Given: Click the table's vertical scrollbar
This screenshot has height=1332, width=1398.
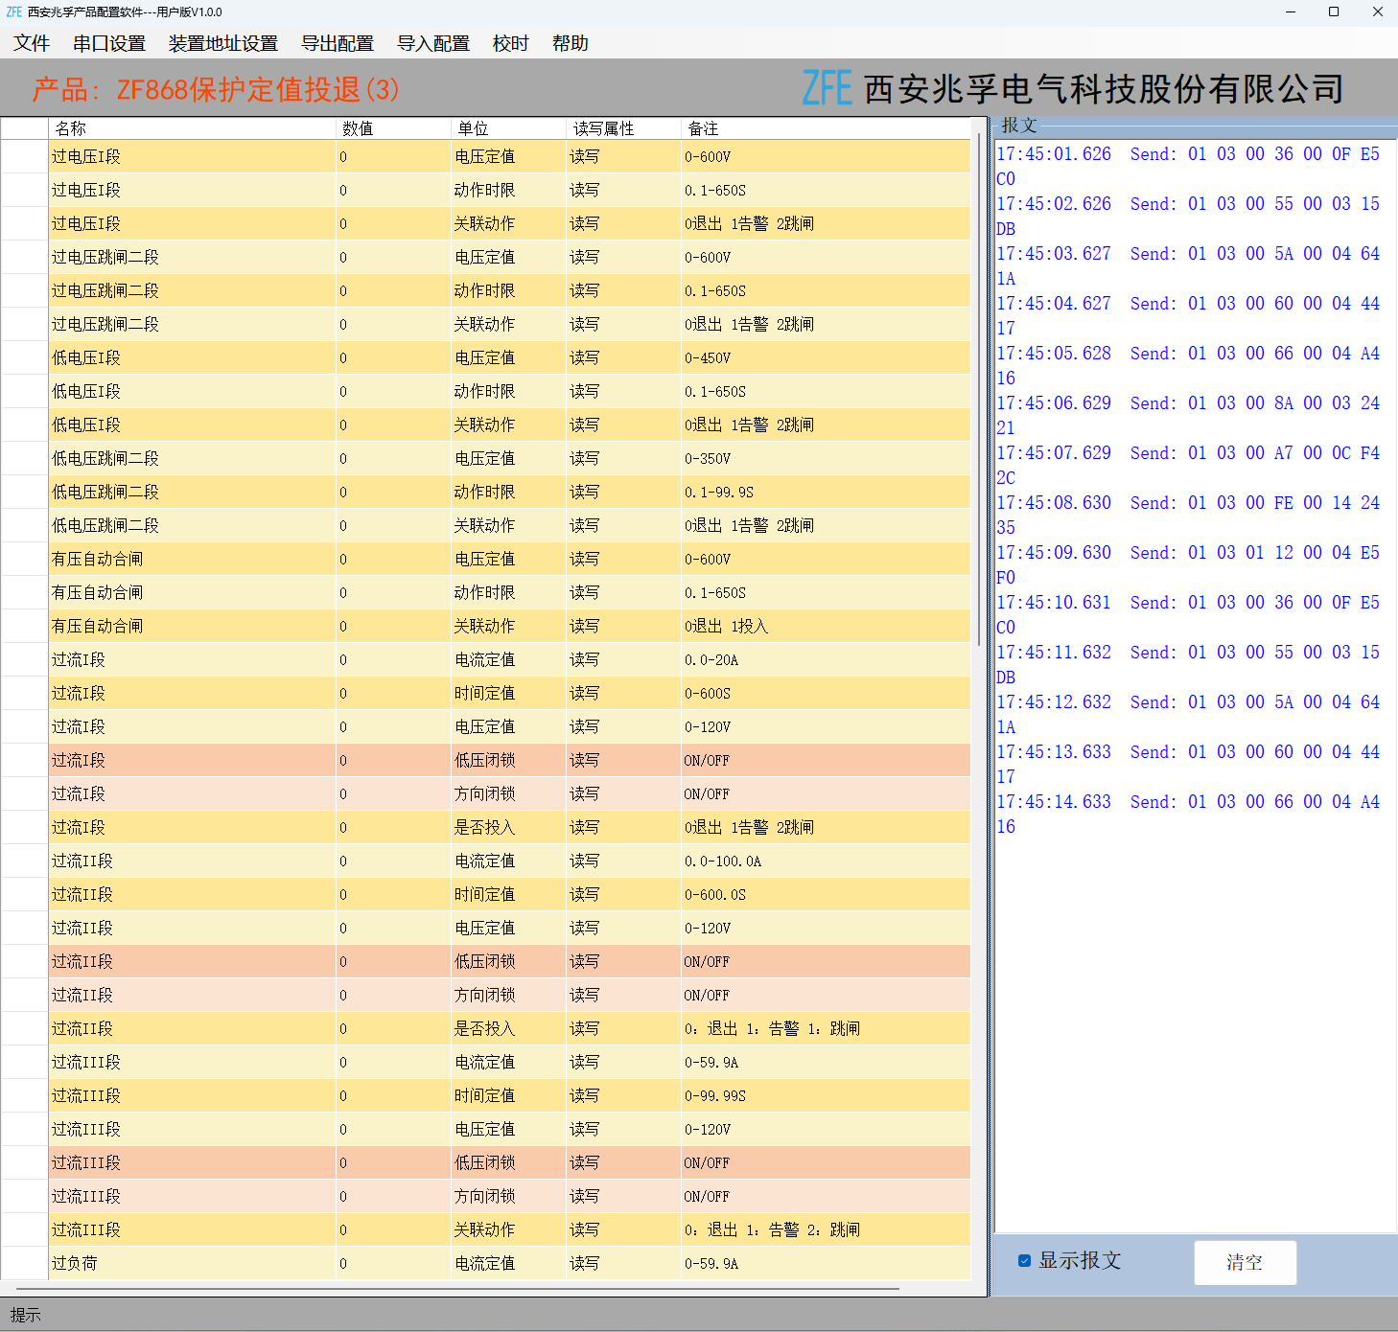Looking at the screenshot, I should tap(979, 383).
